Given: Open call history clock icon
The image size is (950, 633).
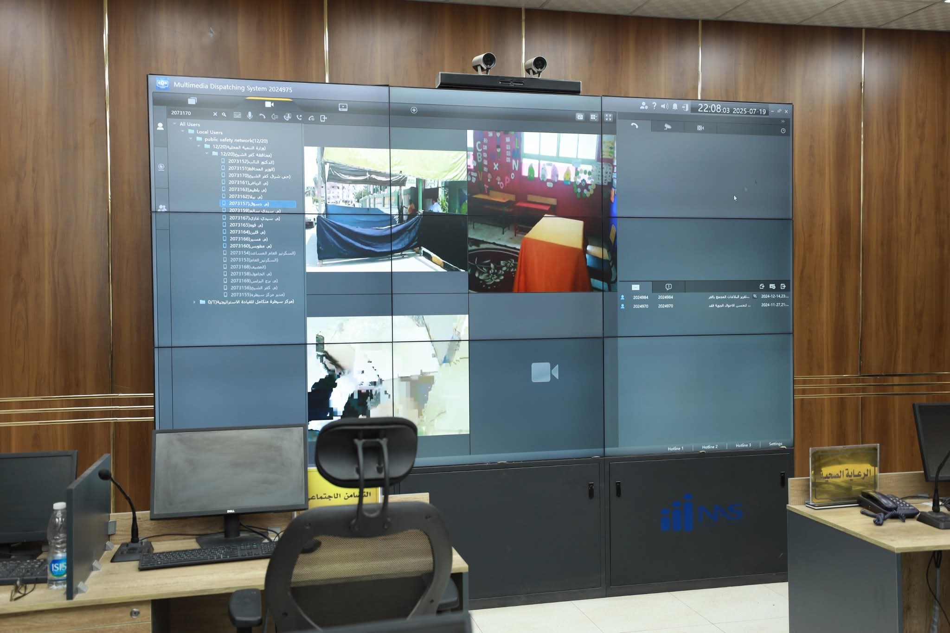Looking at the screenshot, I should (783, 131).
